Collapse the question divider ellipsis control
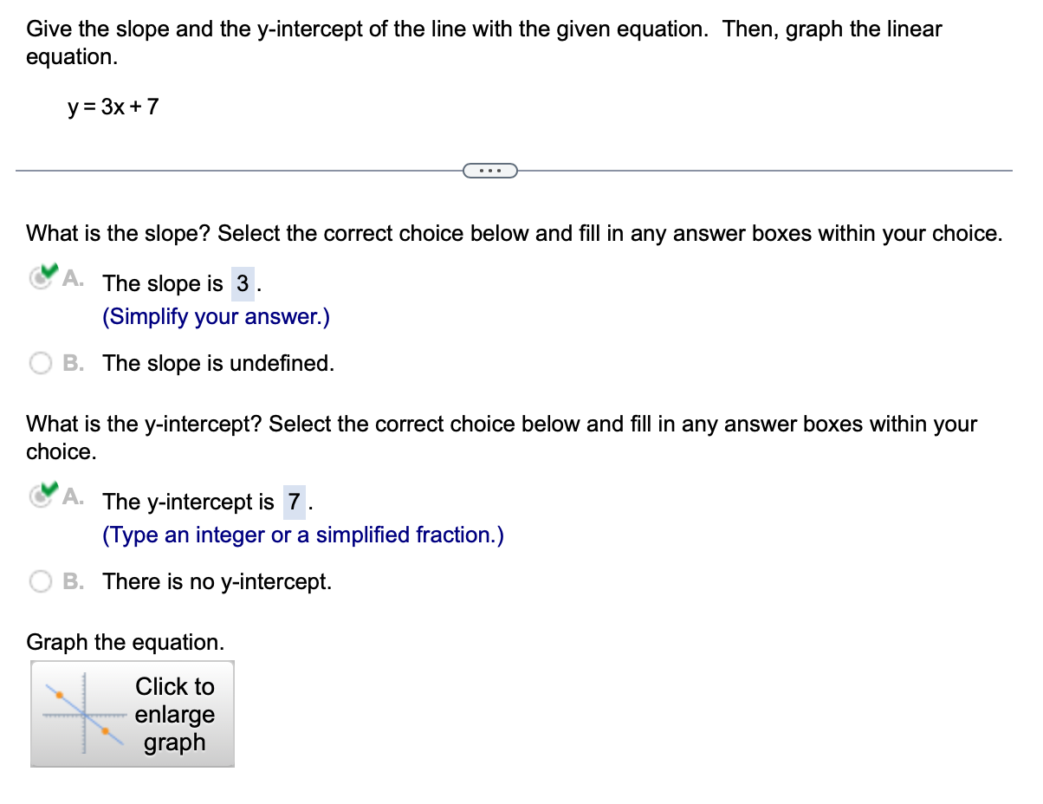Image resolution: width=1043 pixels, height=804 pixels. tap(491, 170)
